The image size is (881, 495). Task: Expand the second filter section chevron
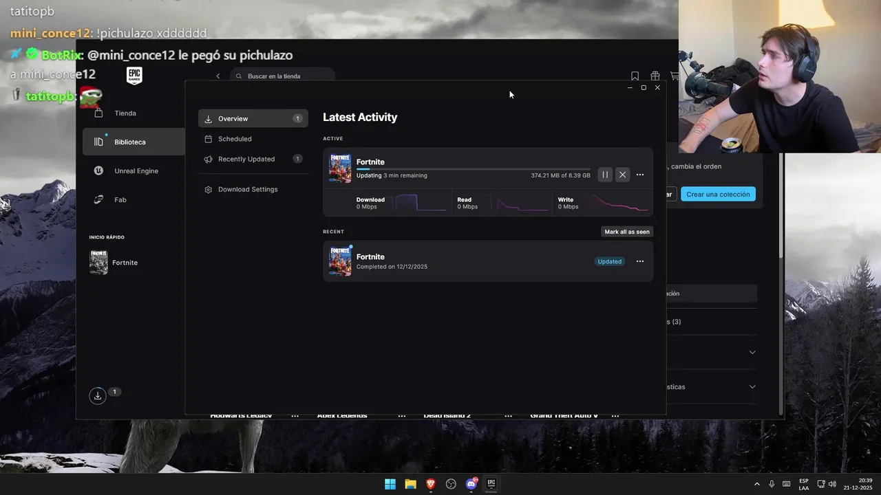click(x=752, y=386)
